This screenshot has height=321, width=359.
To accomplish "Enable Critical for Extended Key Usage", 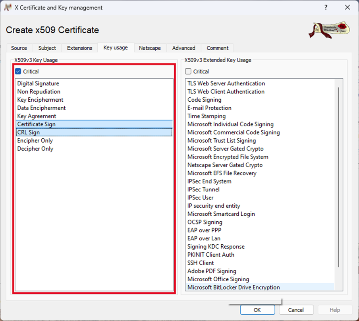I will coord(188,72).
